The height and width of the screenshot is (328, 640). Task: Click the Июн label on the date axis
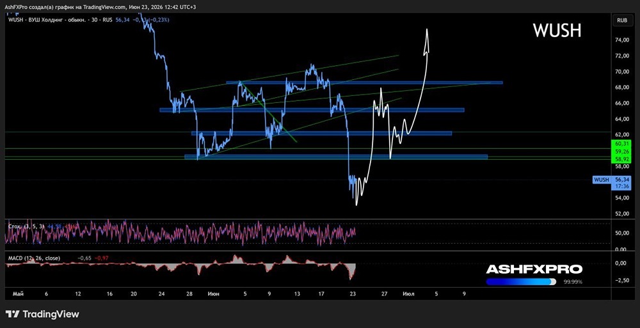pos(212,293)
